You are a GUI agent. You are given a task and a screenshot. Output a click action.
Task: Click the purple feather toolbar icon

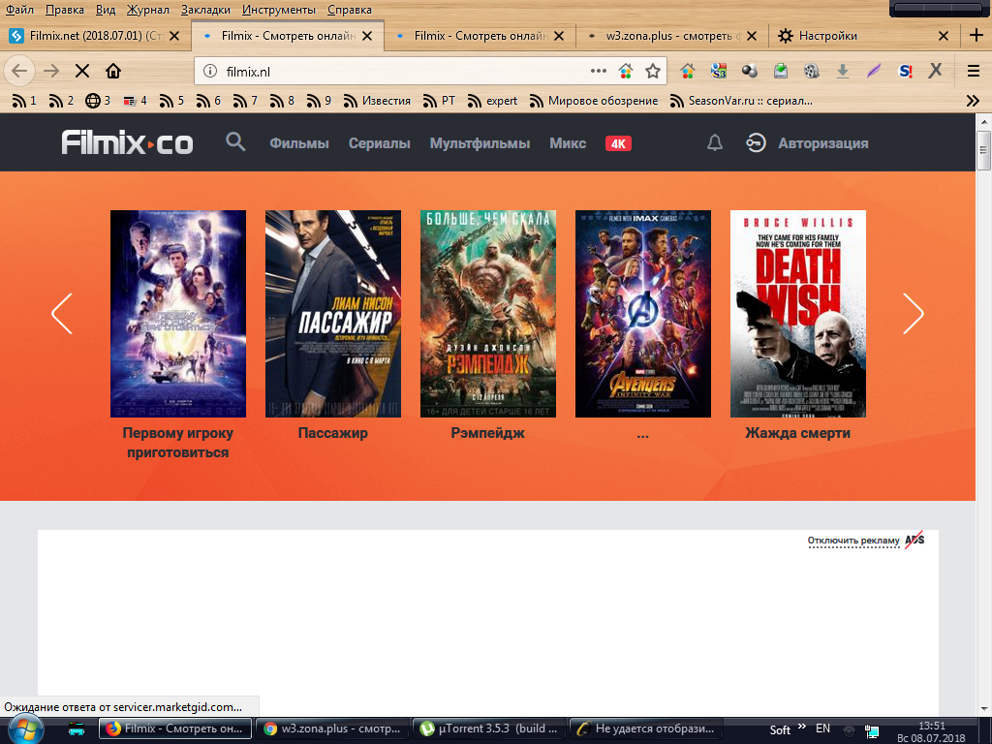pyautogui.click(x=874, y=71)
